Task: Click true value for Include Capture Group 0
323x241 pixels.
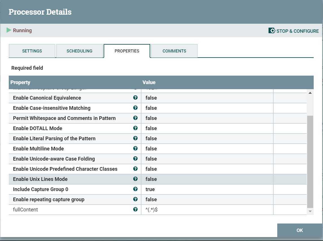Action: tap(150, 189)
